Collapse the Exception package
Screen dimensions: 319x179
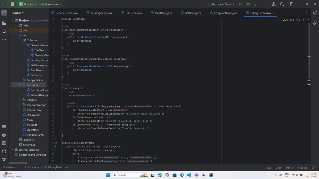click(x=20, y=85)
